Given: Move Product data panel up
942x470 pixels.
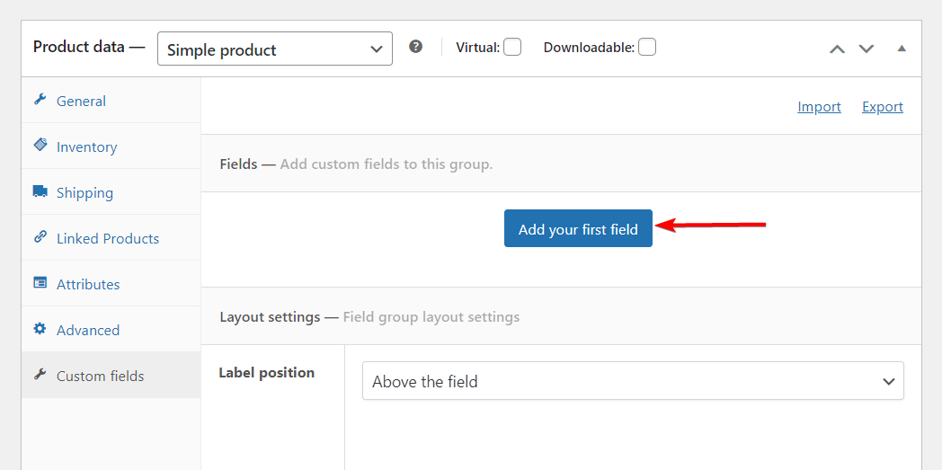Looking at the screenshot, I should (837, 49).
